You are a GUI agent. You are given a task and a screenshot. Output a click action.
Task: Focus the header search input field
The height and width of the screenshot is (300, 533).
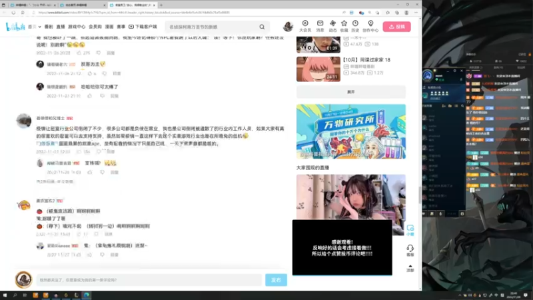213,27
